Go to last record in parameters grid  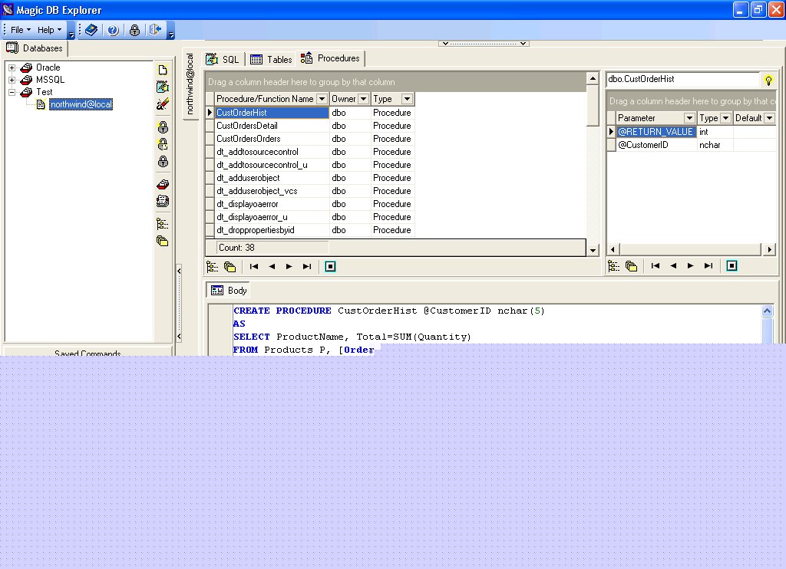[x=708, y=266]
